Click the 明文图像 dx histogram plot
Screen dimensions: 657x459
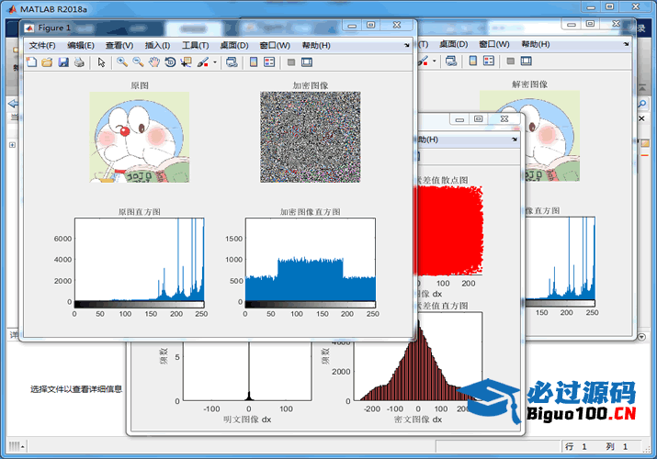(247, 372)
